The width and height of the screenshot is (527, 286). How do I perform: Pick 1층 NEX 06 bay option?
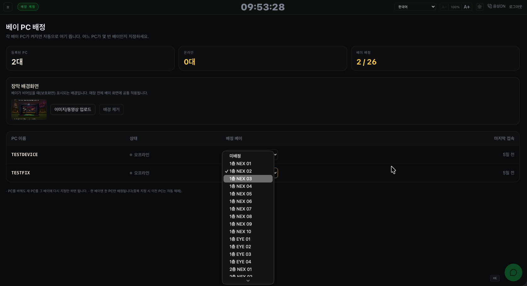(x=248, y=201)
